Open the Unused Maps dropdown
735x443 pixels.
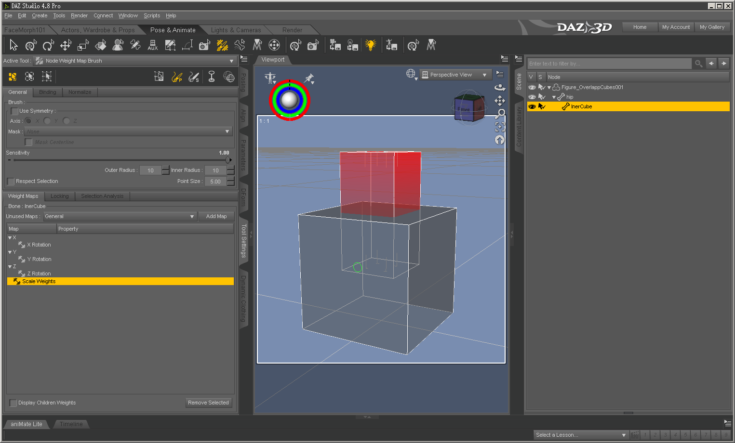pos(120,217)
